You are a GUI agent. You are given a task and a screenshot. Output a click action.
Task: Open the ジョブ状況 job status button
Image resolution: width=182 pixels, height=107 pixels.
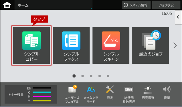click(166, 5)
